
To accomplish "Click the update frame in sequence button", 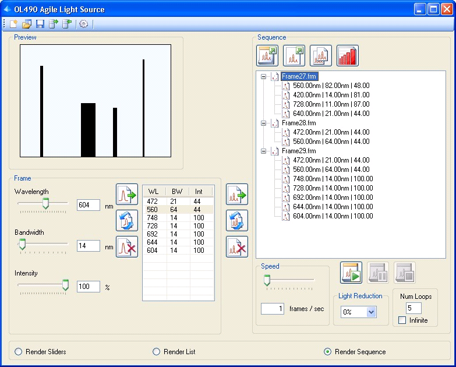I will point(237,220).
